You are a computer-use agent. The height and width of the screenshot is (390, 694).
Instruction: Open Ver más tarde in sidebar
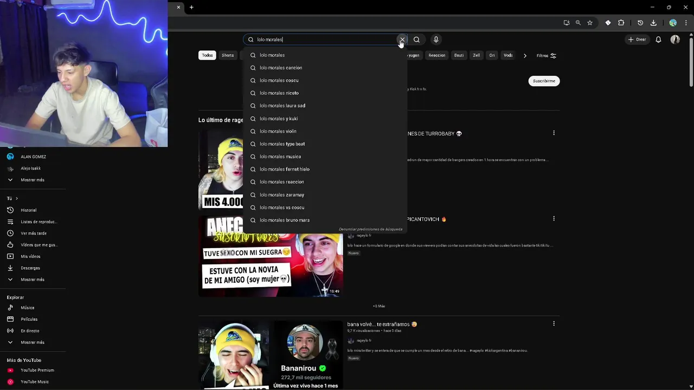click(x=33, y=233)
